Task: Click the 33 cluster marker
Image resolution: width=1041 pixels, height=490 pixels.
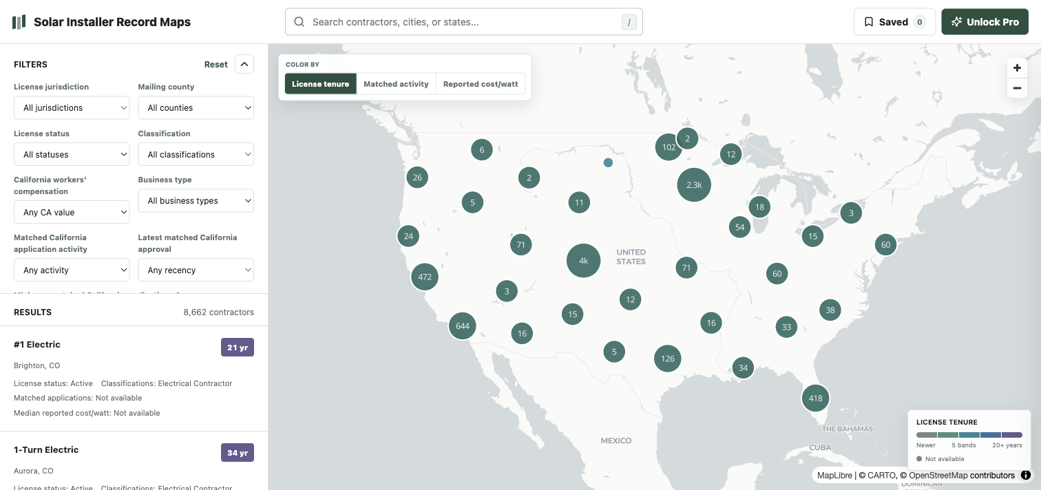Action: pyautogui.click(x=786, y=327)
